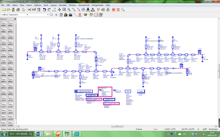This screenshot has height=137, width=220.
Task: Open Word from the taskbar
Action: tap(39, 134)
